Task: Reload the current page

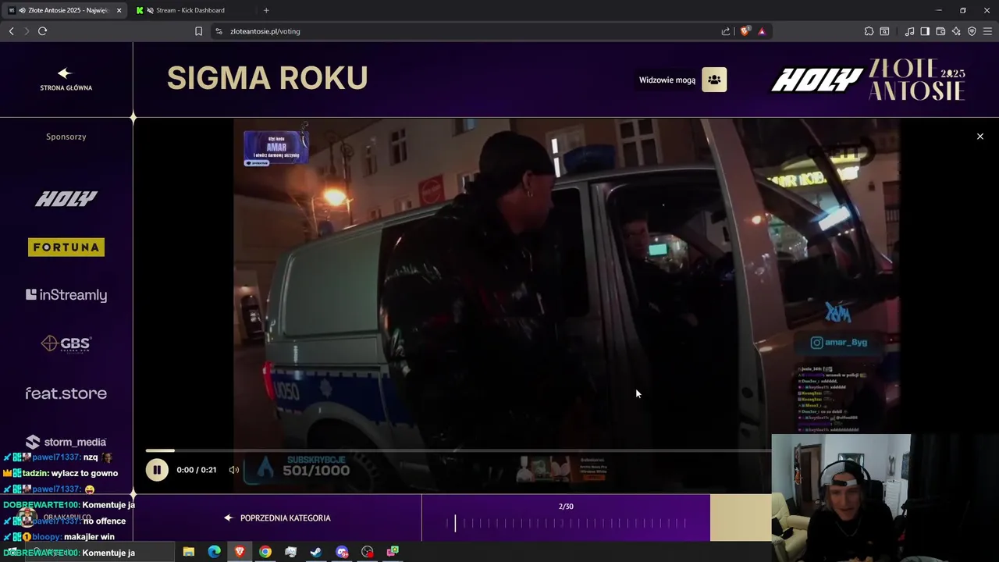Action: [42, 31]
